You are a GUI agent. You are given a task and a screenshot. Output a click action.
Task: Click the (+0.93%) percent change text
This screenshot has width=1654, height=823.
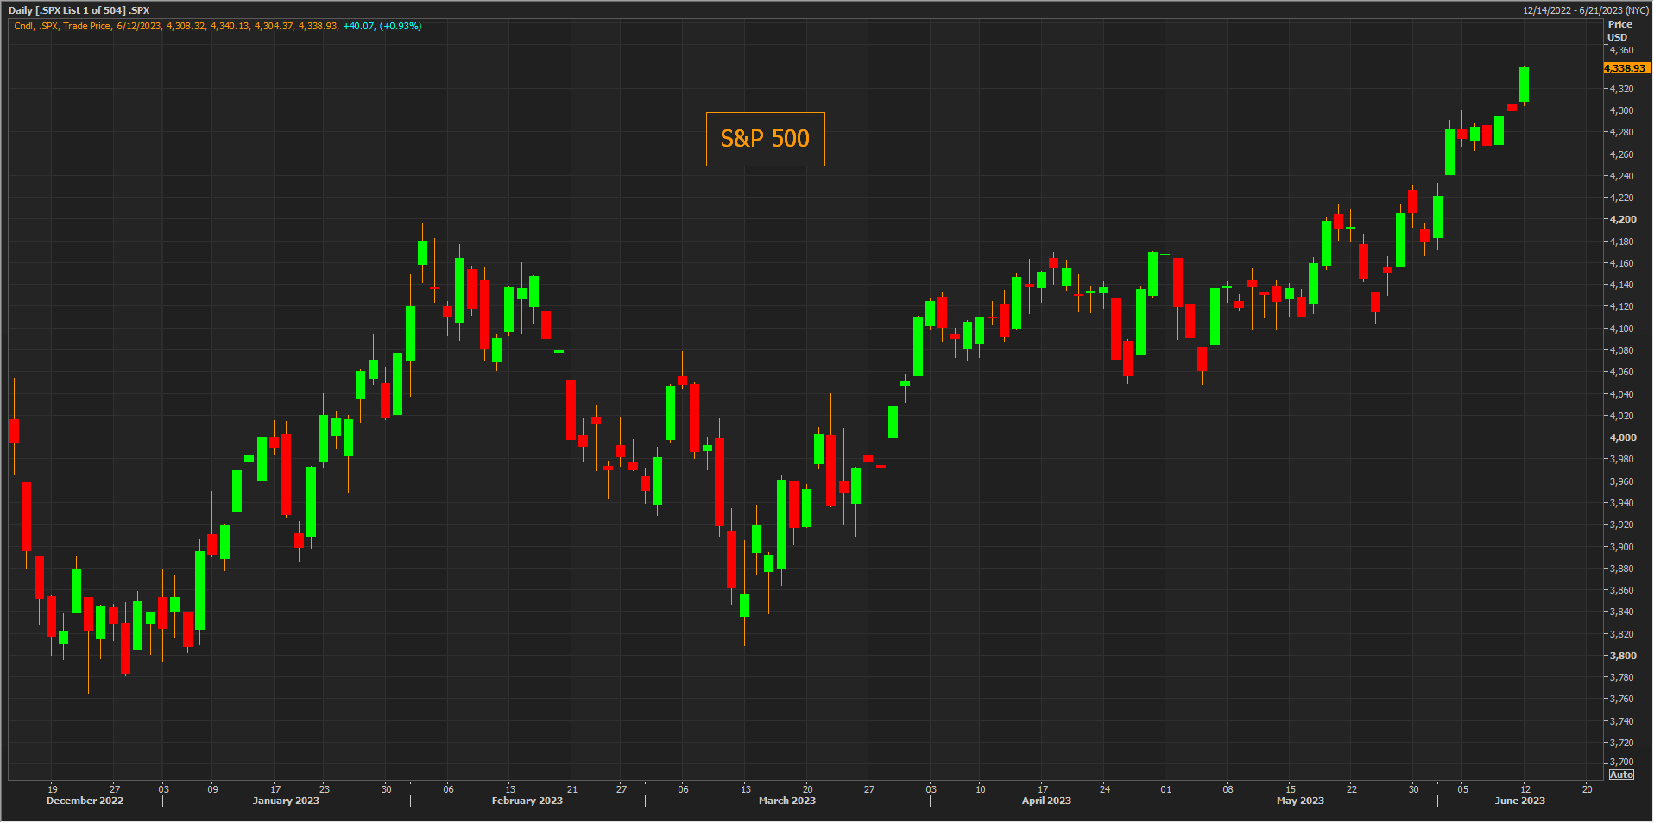click(x=401, y=26)
